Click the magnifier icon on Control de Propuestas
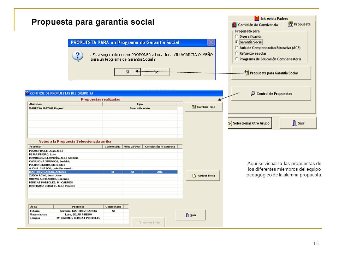This screenshot has height=254, width=339. (x=253, y=93)
